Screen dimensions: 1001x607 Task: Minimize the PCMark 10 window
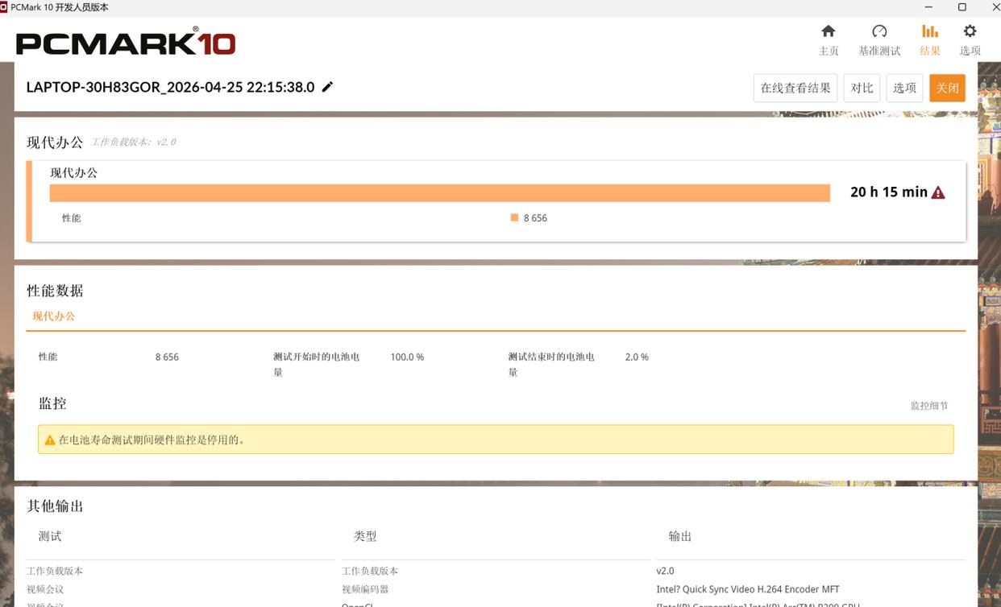(929, 7)
